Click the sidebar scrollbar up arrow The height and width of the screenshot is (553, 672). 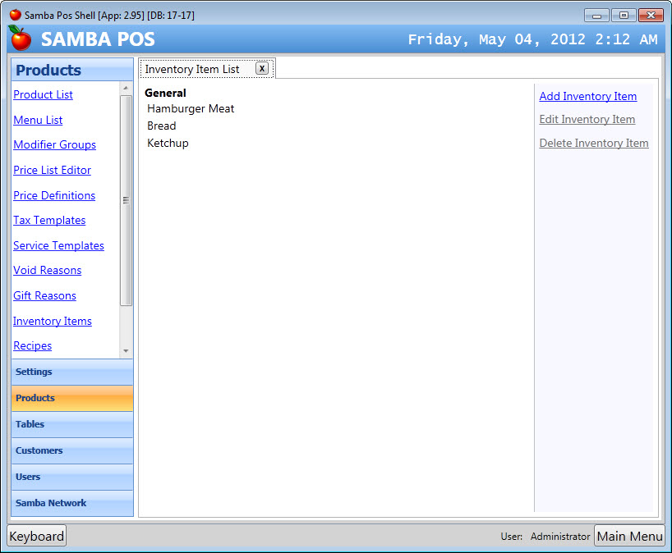coord(126,88)
